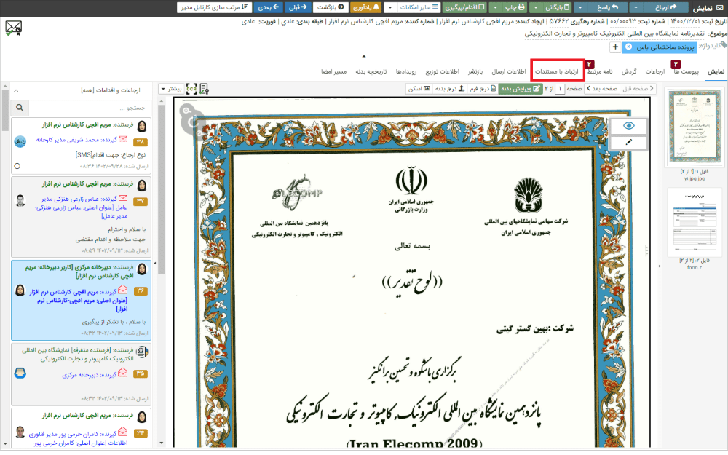Image resolution: width=728 pixels, height=455 pixels.
Task: Click the plus button beside keyword tag
Action: coord(615,47)
